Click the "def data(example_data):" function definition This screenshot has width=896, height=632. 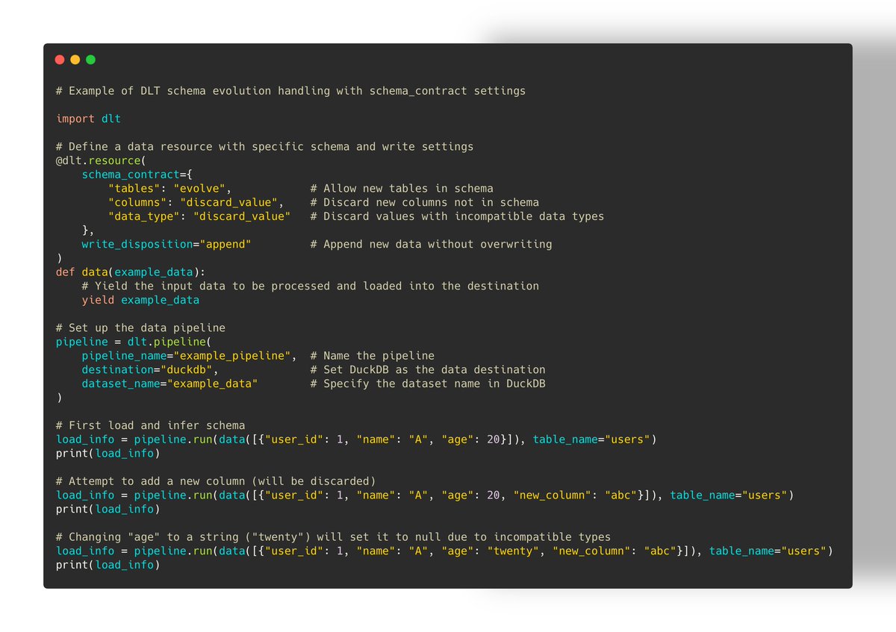[x=131, y=272]
